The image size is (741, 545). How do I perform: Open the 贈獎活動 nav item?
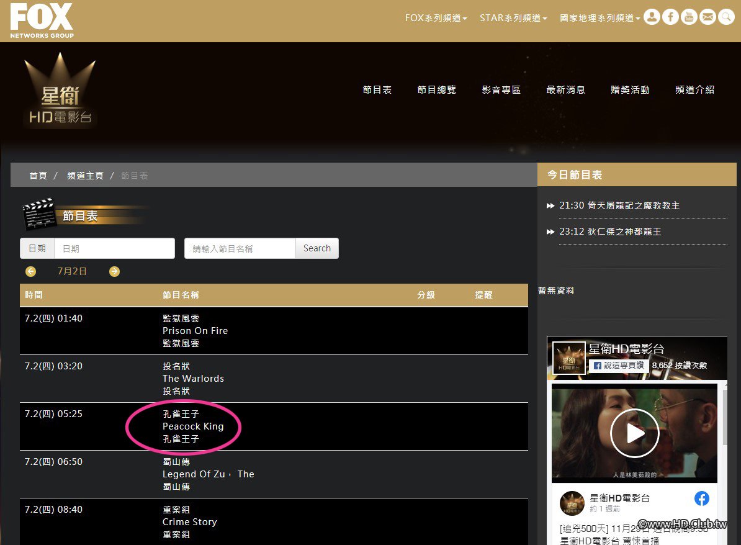point(630,90)
